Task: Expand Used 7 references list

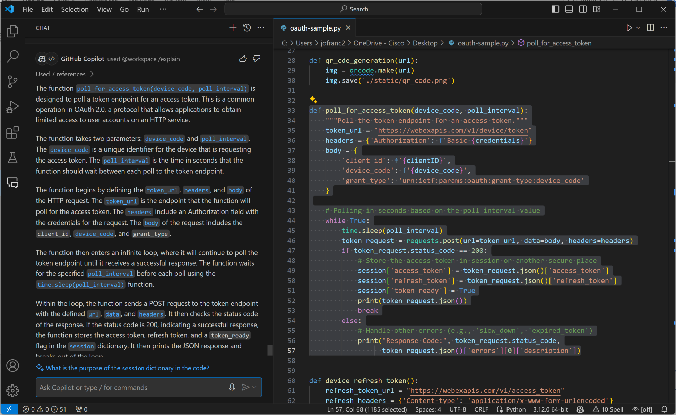Action: (x=65, y=74)
